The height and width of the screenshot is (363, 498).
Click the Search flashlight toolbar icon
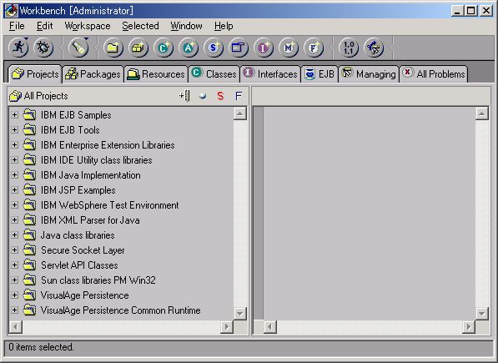[78, 48]
